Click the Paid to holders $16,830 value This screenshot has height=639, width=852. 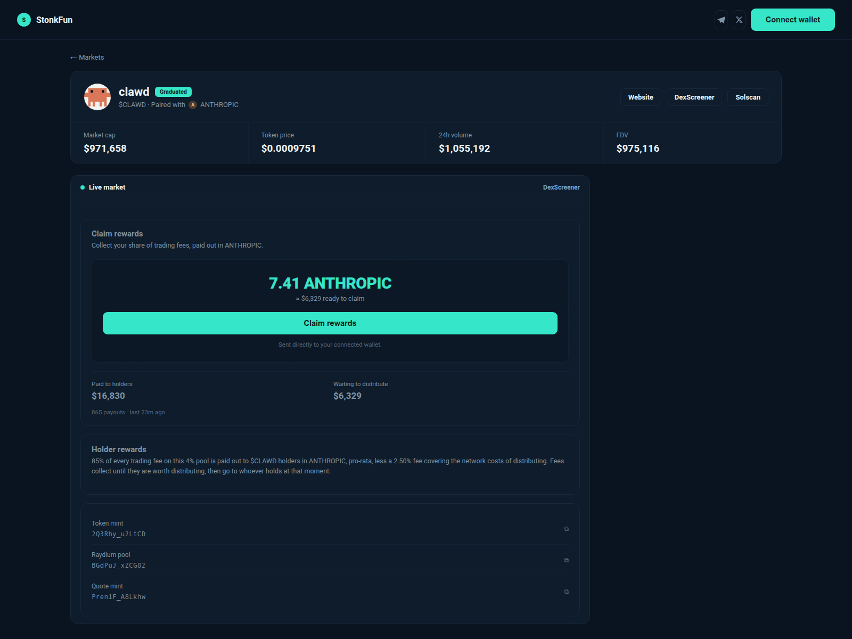coord(108,396)
